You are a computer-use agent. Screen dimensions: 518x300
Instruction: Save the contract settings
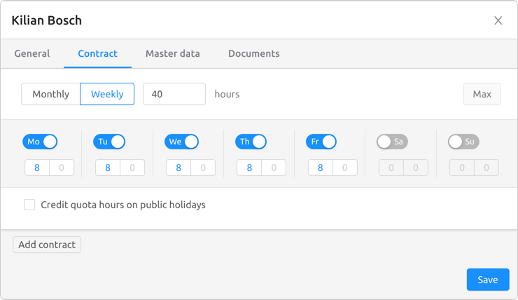tap(488, 280)
